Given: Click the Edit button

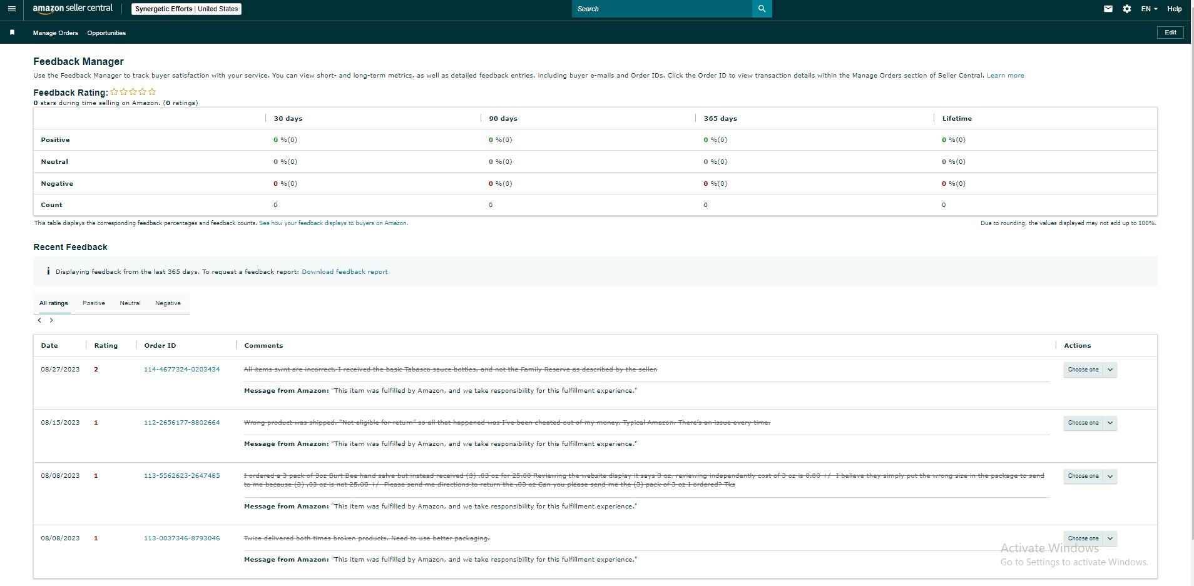Looking at the screenshot, I should (x=1170, y=33).
